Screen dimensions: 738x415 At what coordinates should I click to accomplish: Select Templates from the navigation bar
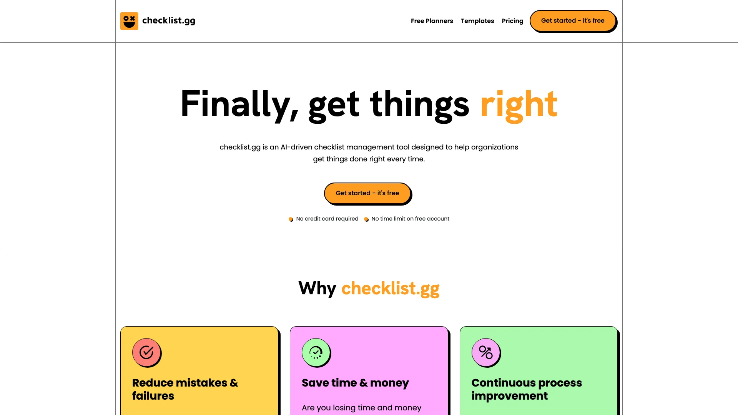477,21
